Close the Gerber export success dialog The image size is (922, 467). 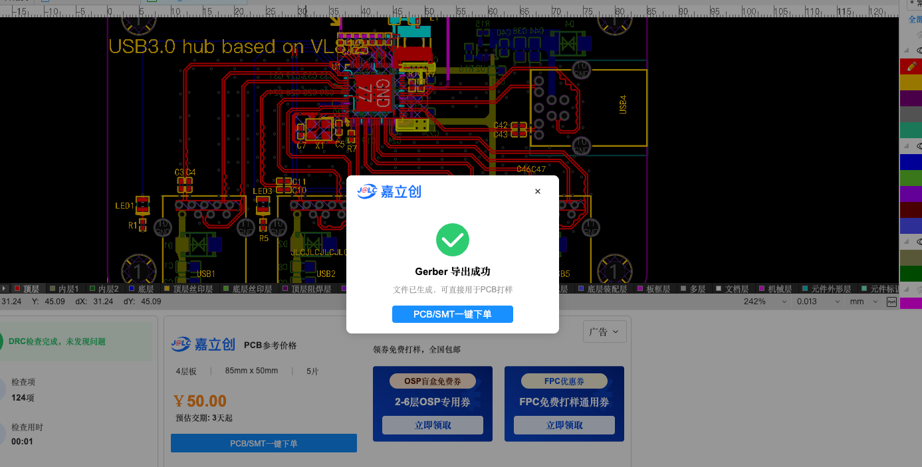coord(538,191)
